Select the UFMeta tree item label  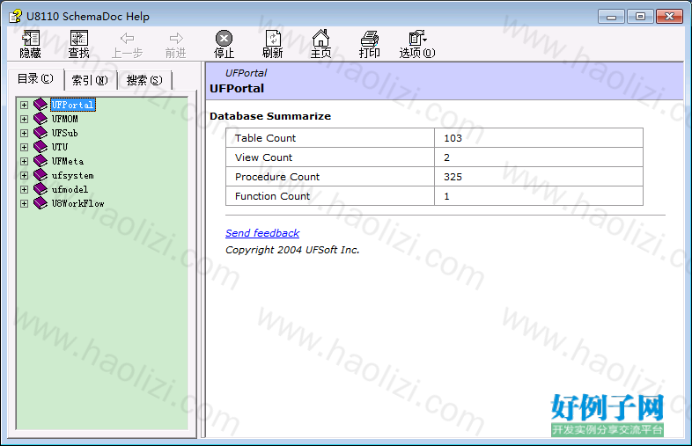[x=68, y=161]
